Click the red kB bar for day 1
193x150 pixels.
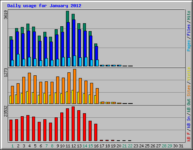[11, 130]
